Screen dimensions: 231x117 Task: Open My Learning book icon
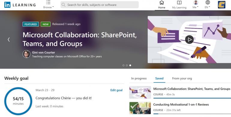pyautogui.click(x=179, y=3)
